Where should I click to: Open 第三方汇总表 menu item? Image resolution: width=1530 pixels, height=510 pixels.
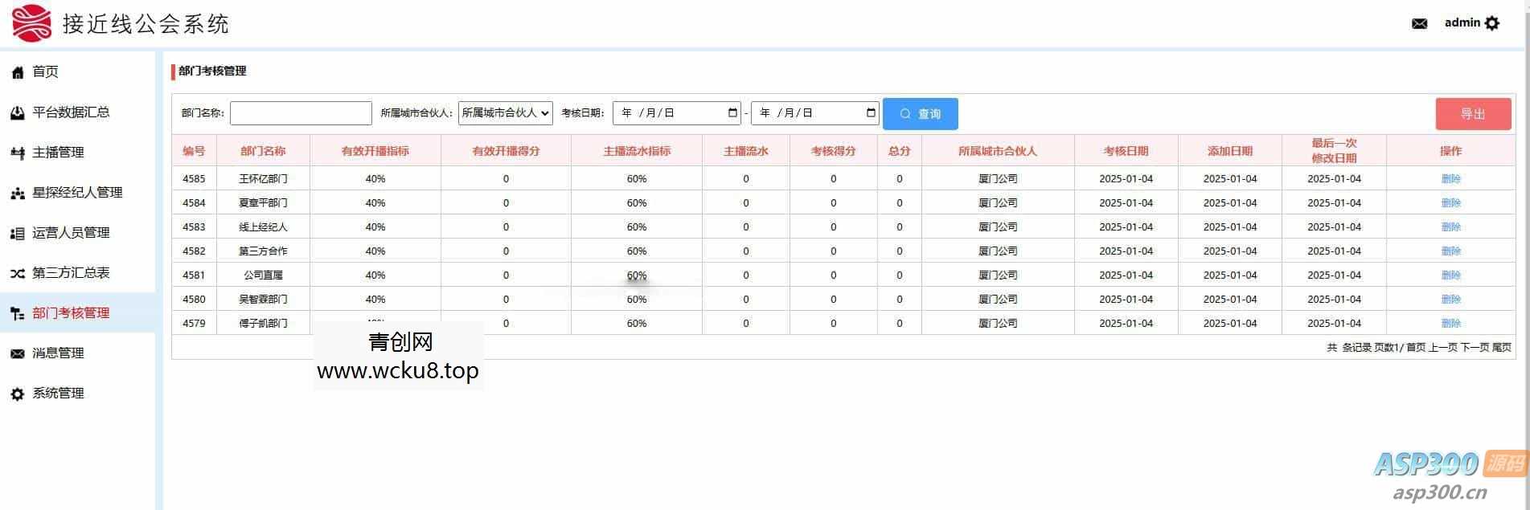[x=71, y=272]
